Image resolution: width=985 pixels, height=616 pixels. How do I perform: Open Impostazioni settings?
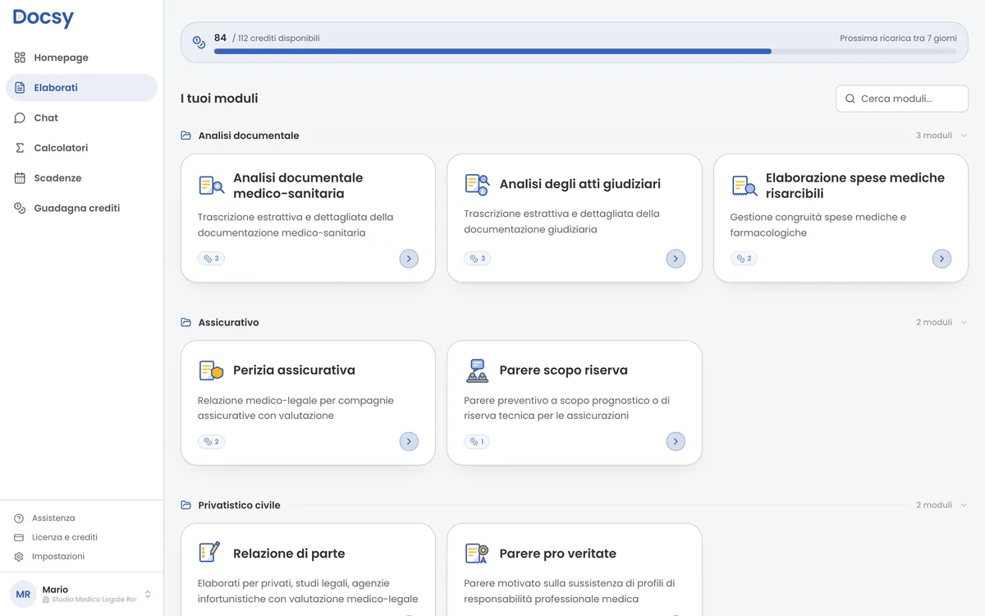[58, 556]
